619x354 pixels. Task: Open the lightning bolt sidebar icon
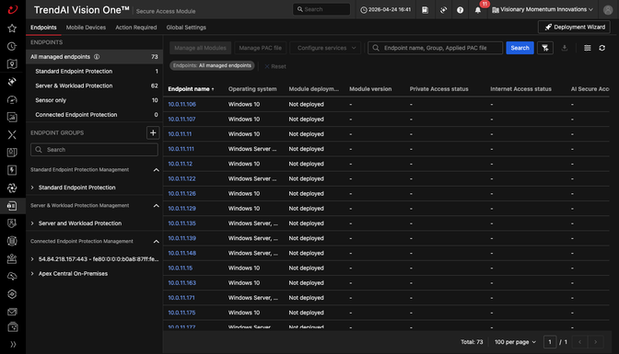[12, 170]
